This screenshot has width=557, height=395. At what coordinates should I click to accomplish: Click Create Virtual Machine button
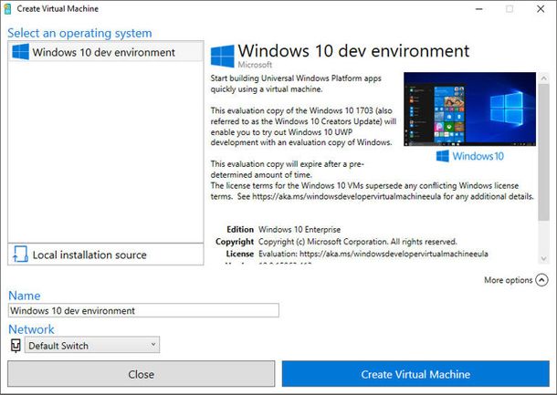click(x=415, y=374)
